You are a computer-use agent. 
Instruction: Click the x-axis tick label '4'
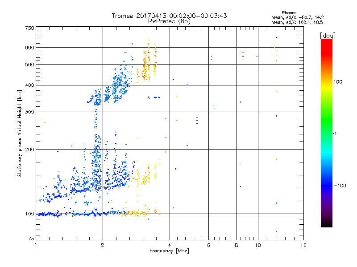point(170,245)
